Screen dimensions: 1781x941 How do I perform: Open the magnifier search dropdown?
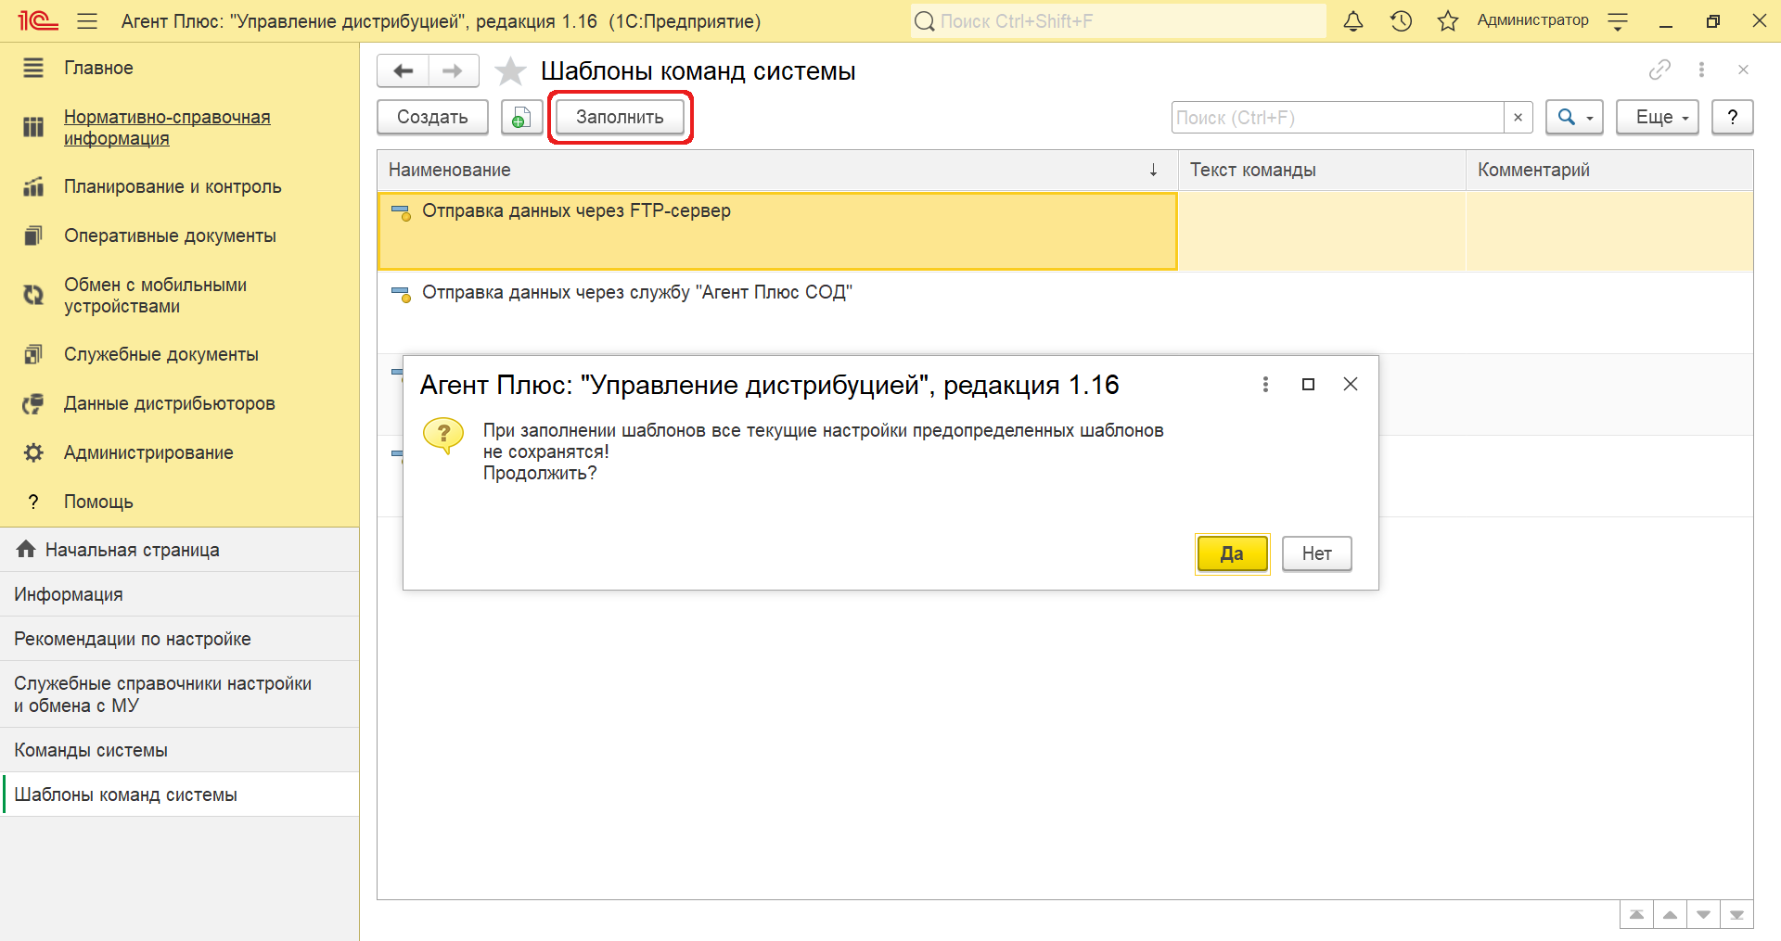pyautogui.click(x=1574, y=117)
